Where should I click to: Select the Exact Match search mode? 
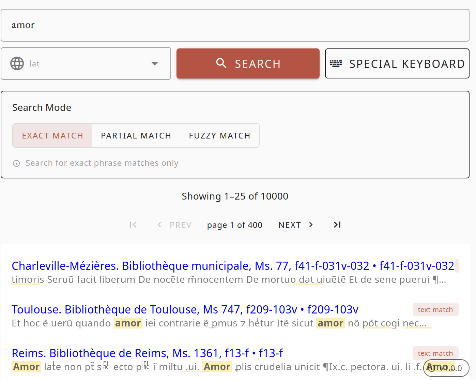click(52, 136)
